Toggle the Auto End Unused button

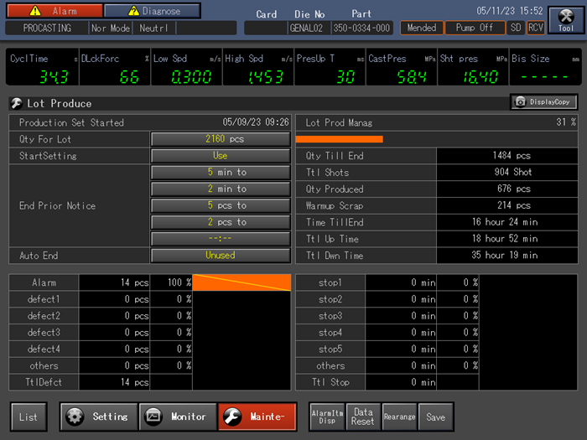(x=220, y=256)
